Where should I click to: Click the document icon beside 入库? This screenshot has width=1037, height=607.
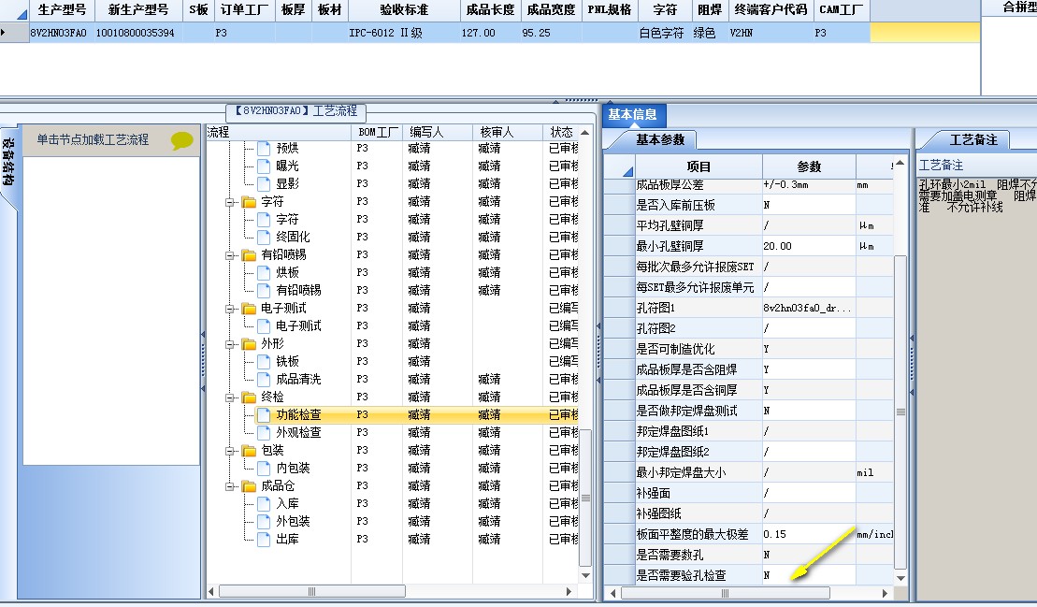point(264,504)
